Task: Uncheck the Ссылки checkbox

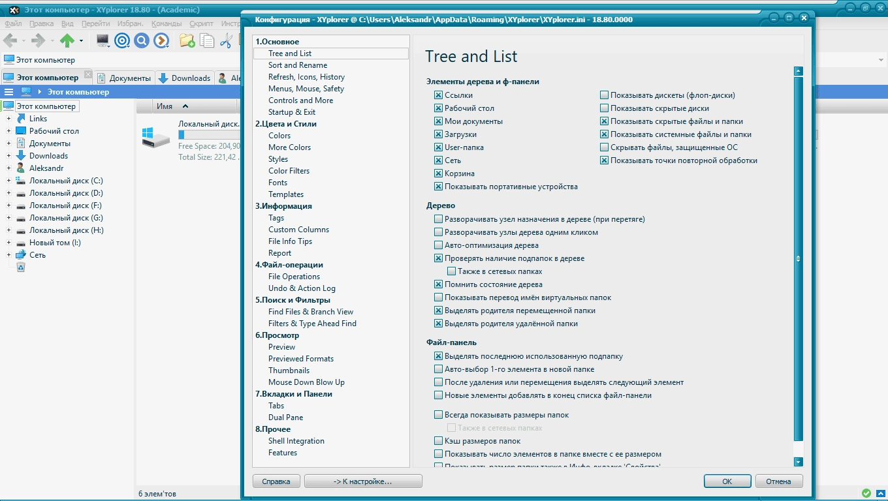Action: 438,95
